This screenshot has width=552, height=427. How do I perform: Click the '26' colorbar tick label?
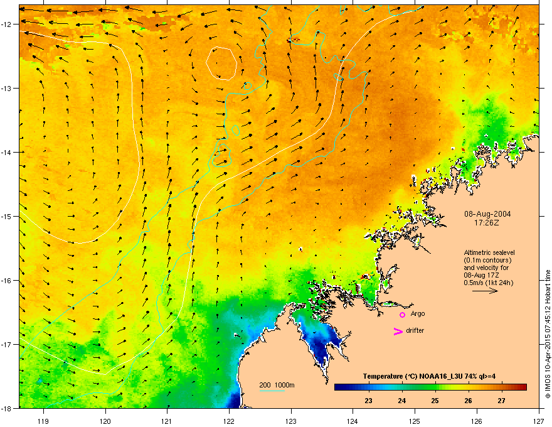tap(468, 401)
